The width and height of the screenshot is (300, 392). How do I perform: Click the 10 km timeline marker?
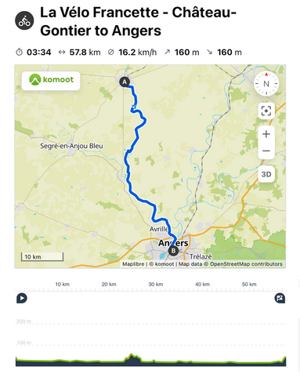pos(62,284)
